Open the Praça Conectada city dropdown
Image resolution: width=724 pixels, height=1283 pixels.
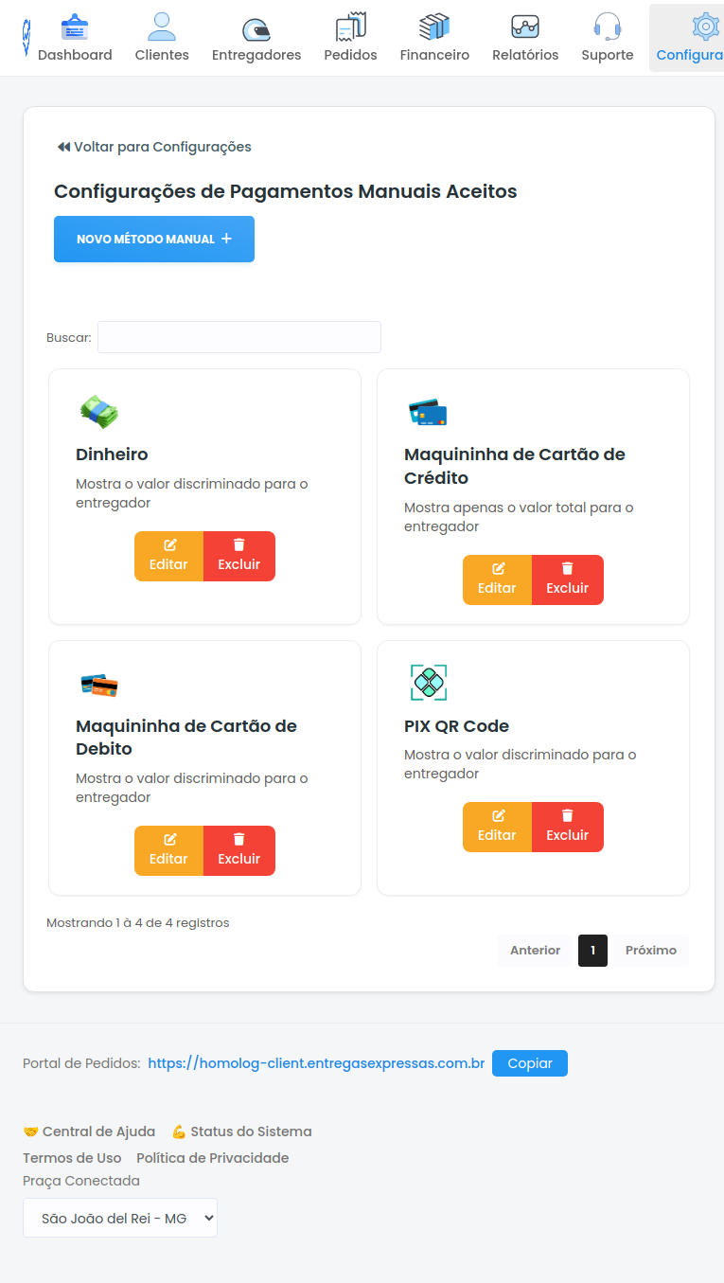[119, 1217]
